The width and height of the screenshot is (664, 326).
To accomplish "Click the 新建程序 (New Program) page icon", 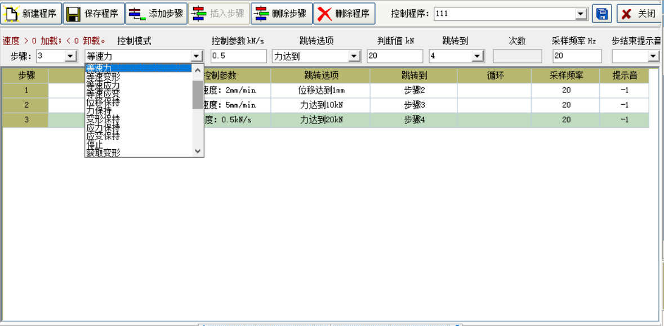I will coord(12,13).
